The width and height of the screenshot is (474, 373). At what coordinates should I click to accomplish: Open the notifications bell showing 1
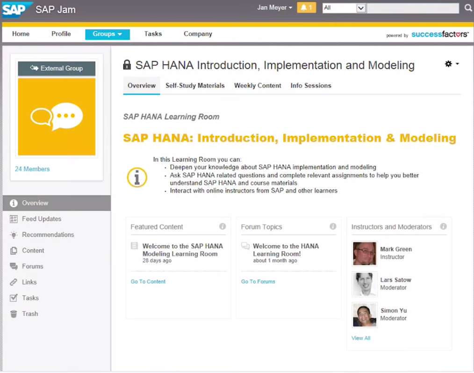point(306,7)
